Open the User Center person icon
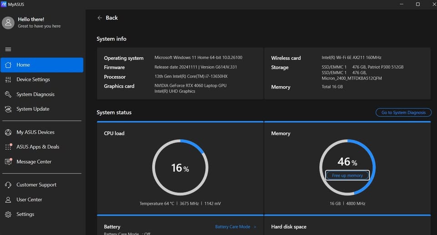This screenshot has height=235, width=437. 8,200
